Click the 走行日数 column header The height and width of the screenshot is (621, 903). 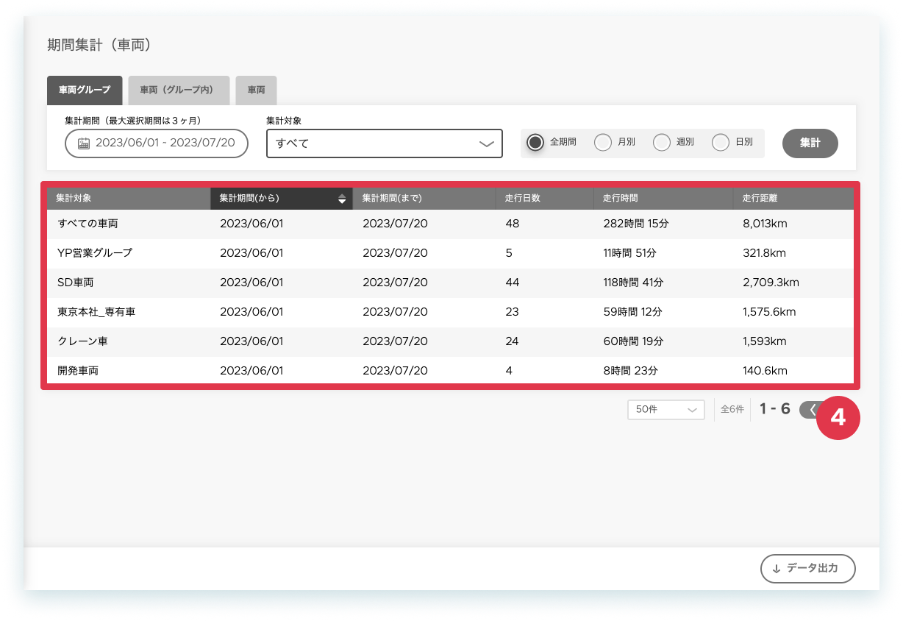[x=545, y=199]
